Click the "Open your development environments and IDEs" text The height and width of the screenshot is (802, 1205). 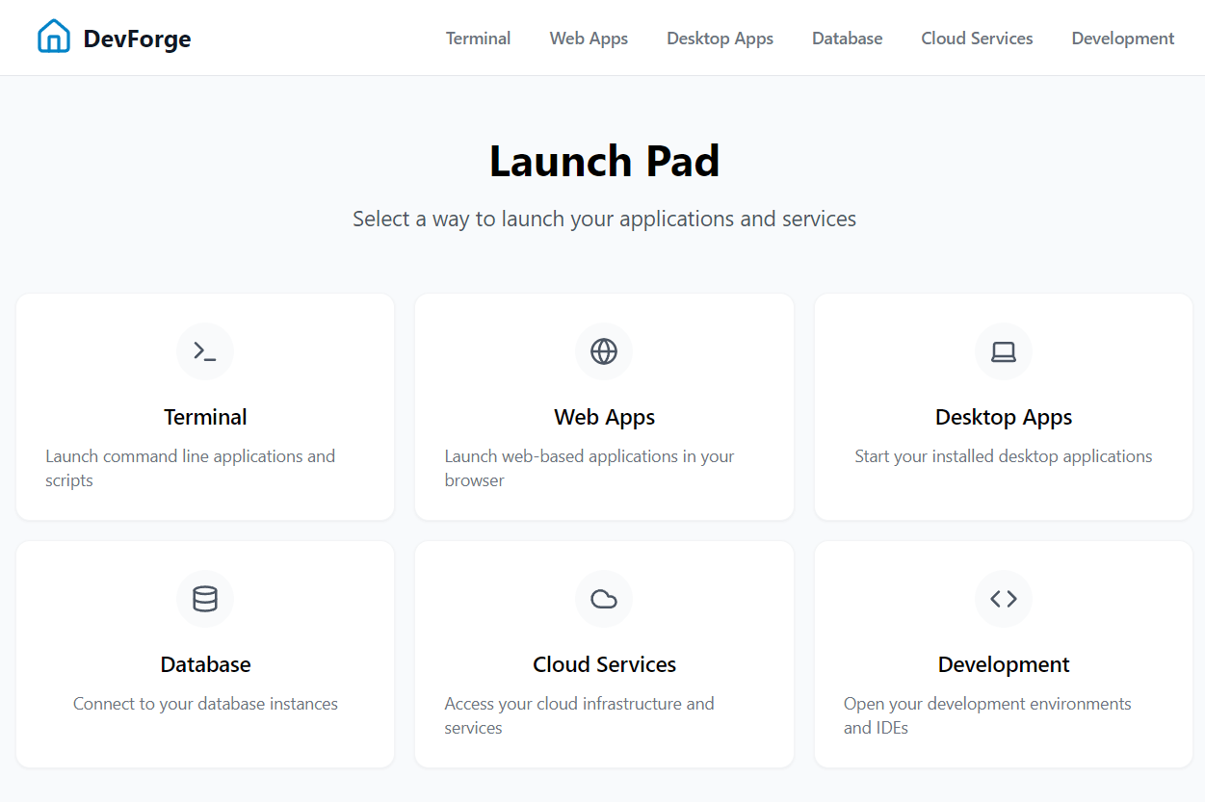tap(987, 715)
